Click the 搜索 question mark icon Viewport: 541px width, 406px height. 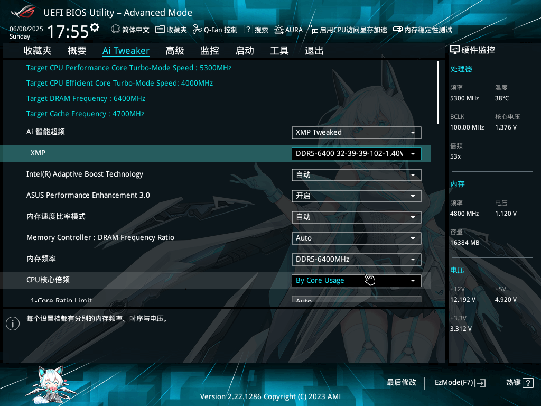point(248,30)
